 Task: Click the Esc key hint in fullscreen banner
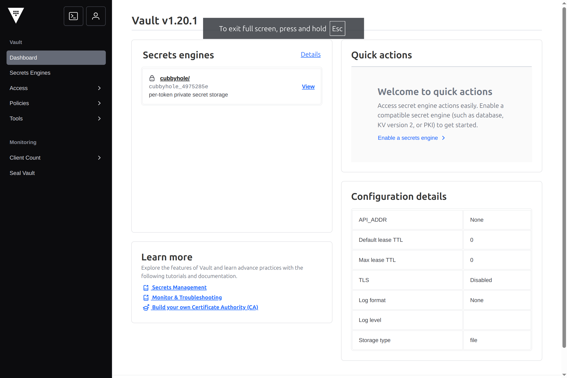tap(337, 29)
